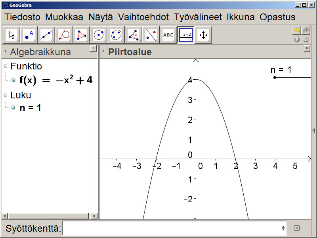Screen dimensions: 317x238
Task: Open the Muokkaa menu
Action: tap(64, 17)
